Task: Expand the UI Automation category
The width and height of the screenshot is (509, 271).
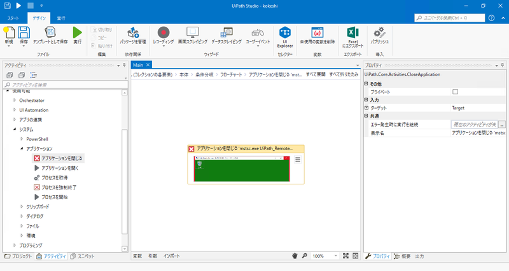Action: [x=15, y=110]
